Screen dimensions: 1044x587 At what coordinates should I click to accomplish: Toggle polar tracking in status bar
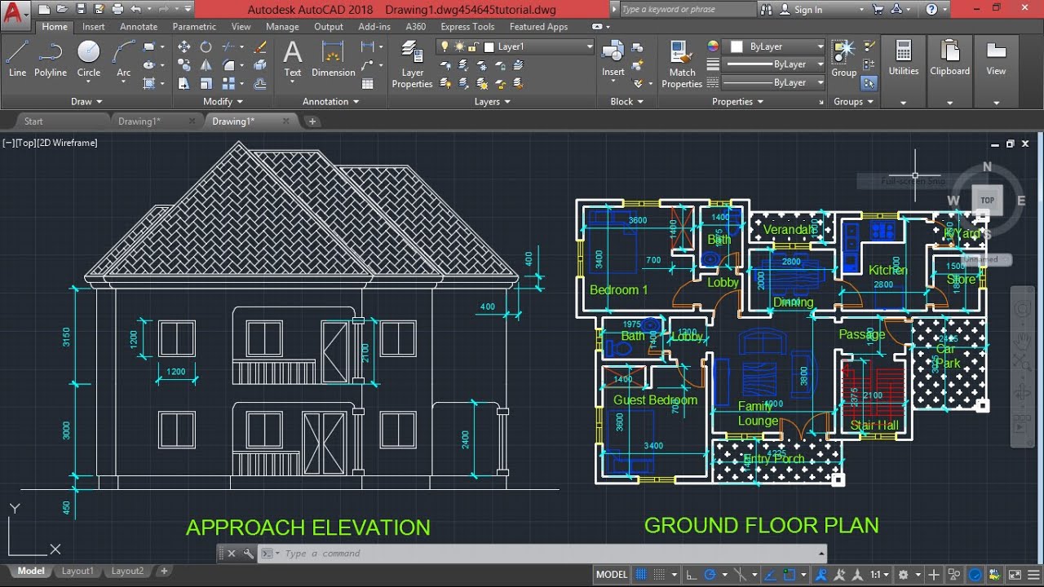pos(710,575)
